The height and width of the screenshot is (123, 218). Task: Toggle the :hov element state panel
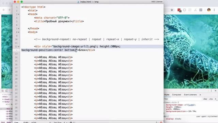pos(205,99)
